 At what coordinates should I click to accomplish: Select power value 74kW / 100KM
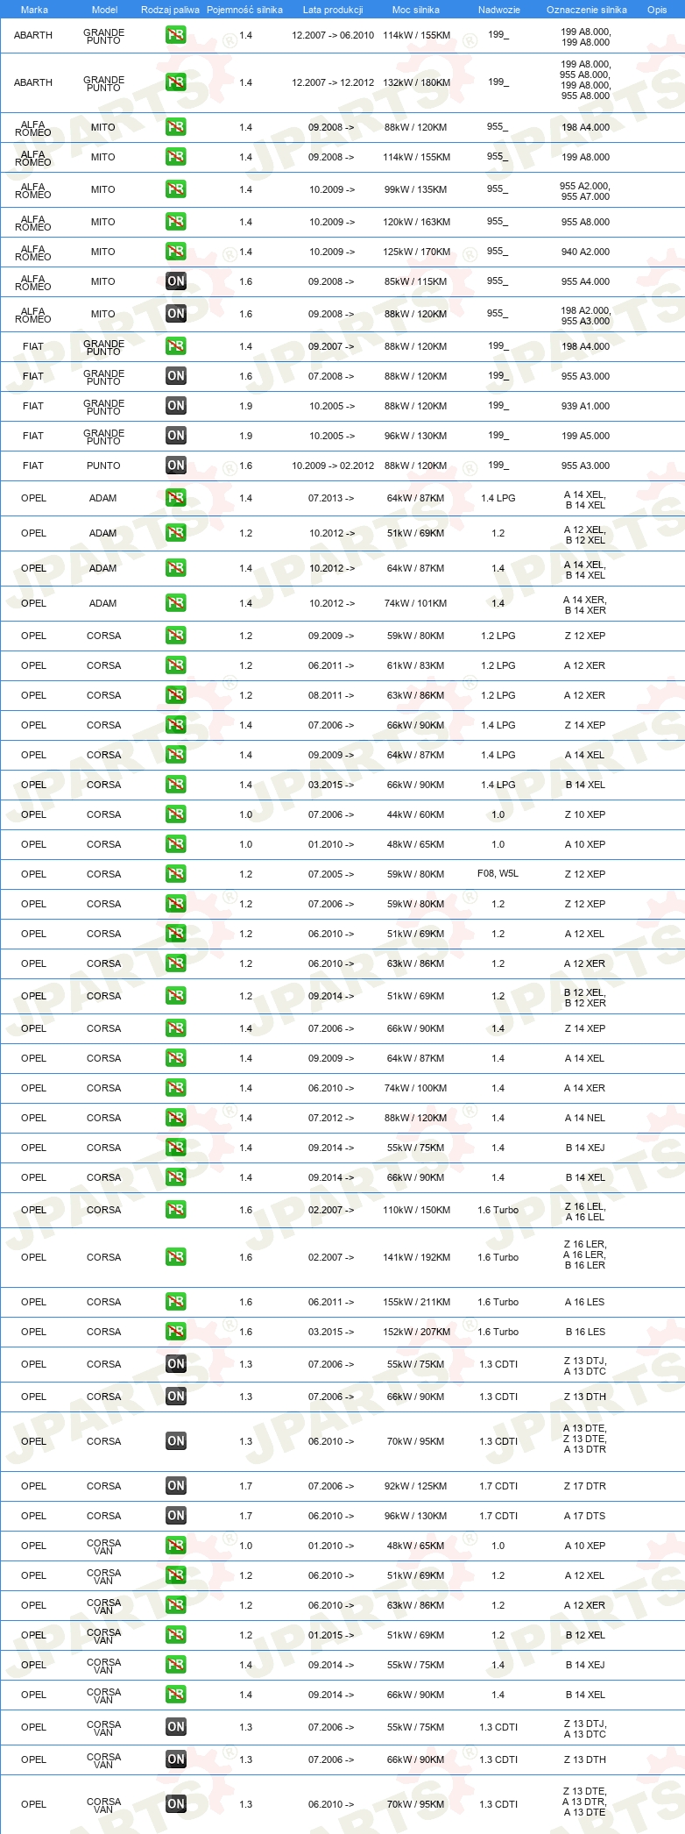click(x=416, y=1088)
